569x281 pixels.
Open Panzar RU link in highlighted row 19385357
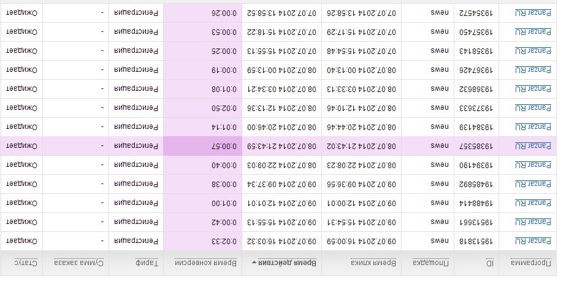533,146
